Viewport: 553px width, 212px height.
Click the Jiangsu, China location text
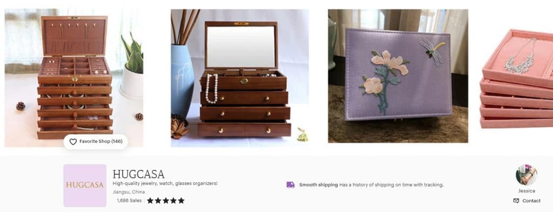pos(129,192)
